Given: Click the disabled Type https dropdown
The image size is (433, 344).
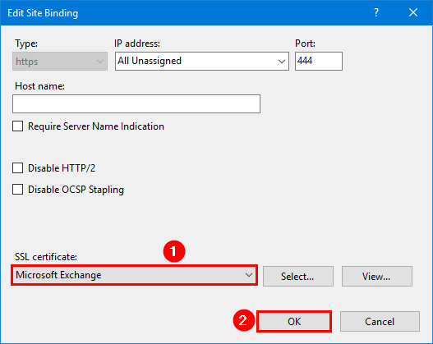Looking at the screenshot, I should tap(60, 62).
